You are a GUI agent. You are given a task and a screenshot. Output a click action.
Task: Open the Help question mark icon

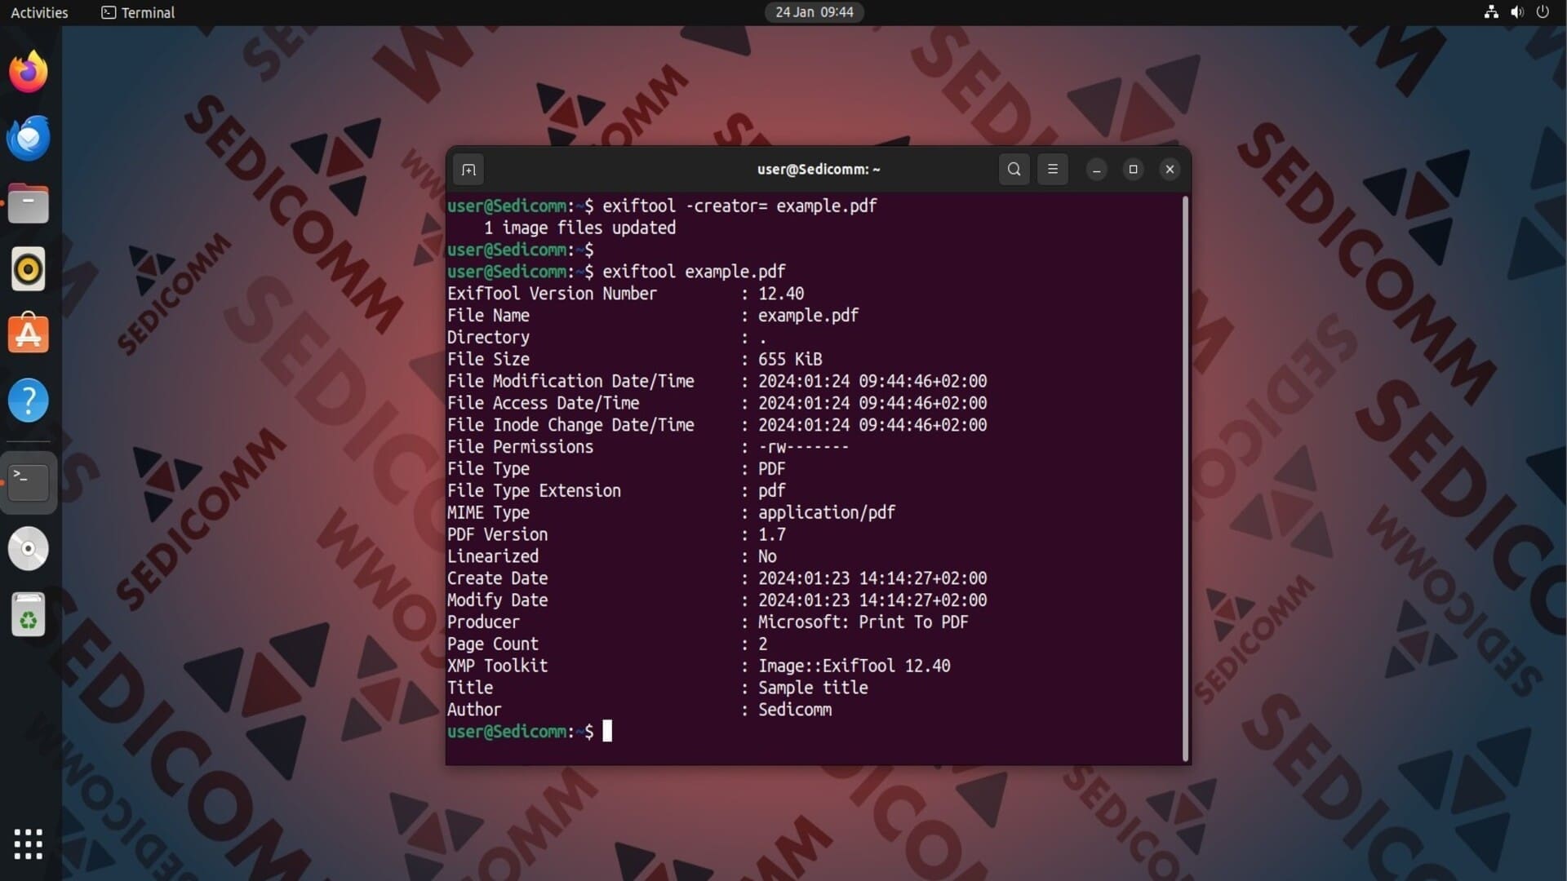tap(29, 401)
